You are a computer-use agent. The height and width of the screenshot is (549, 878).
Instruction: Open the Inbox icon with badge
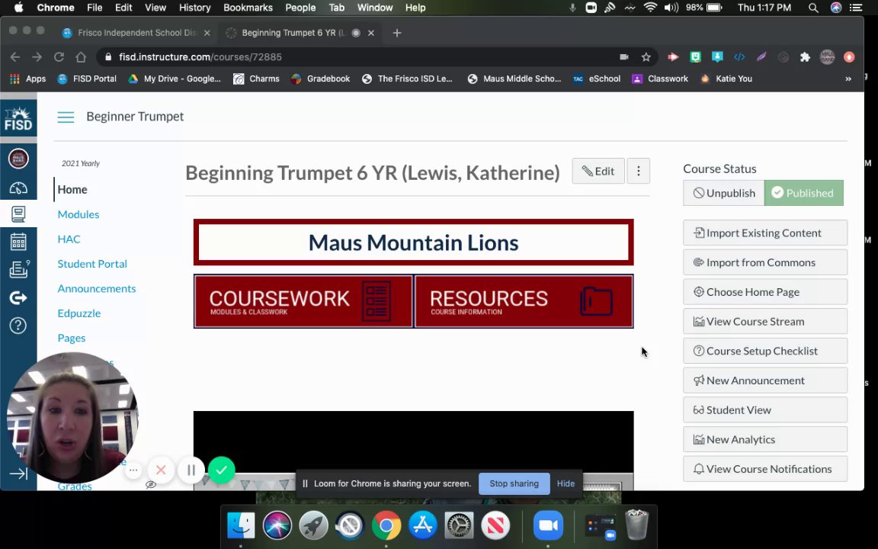(18, 269)
